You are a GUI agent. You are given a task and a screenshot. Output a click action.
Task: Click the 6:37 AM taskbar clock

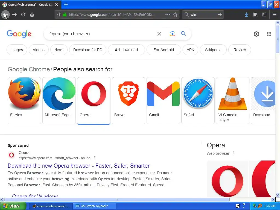(x=270, y=206)
